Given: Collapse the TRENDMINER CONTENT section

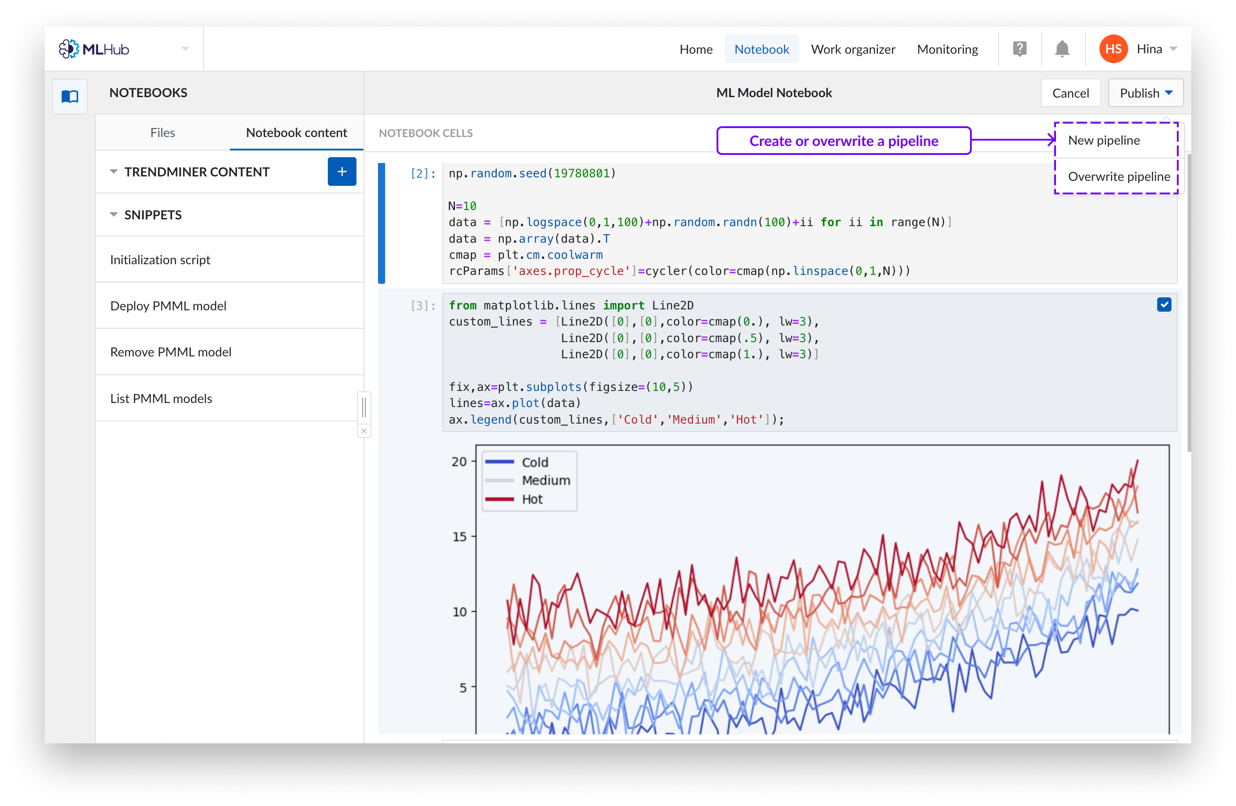Looking at the screenshot, I should click(x=114, y=172).
